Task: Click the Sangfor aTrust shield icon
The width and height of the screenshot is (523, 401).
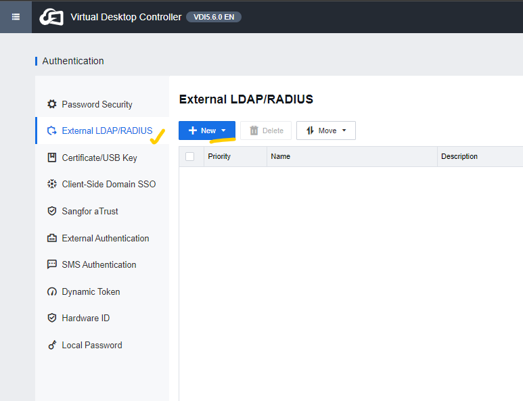Action: (51, 211)
